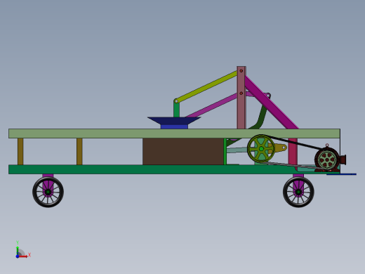Pick the leftmost olive support post
Image resolution: width=365 pixels, height=274 pixels.
coord(20,152)
